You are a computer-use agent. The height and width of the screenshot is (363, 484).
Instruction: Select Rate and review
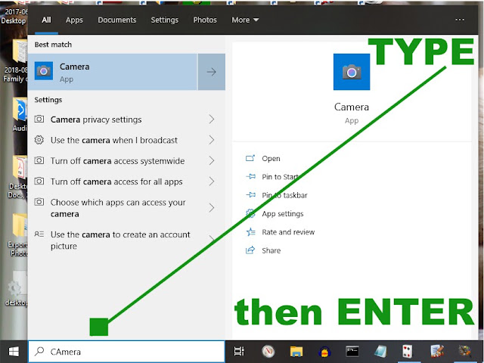[288, 232]
